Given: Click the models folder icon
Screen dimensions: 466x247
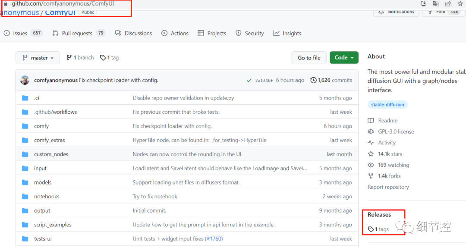Looking at the screenshot, I should 25,182.
